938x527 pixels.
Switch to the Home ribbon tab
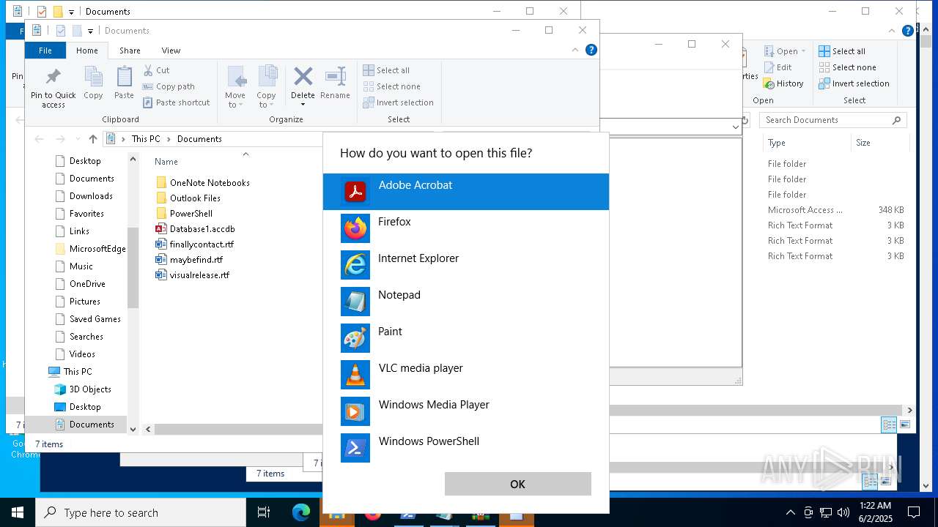coord(86,51)
